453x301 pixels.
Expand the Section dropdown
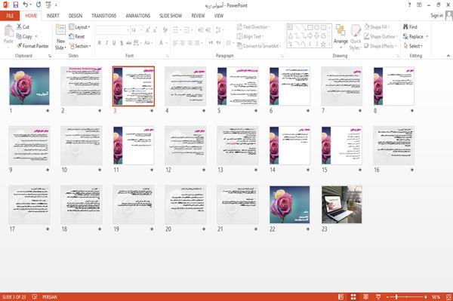[80, 46]
